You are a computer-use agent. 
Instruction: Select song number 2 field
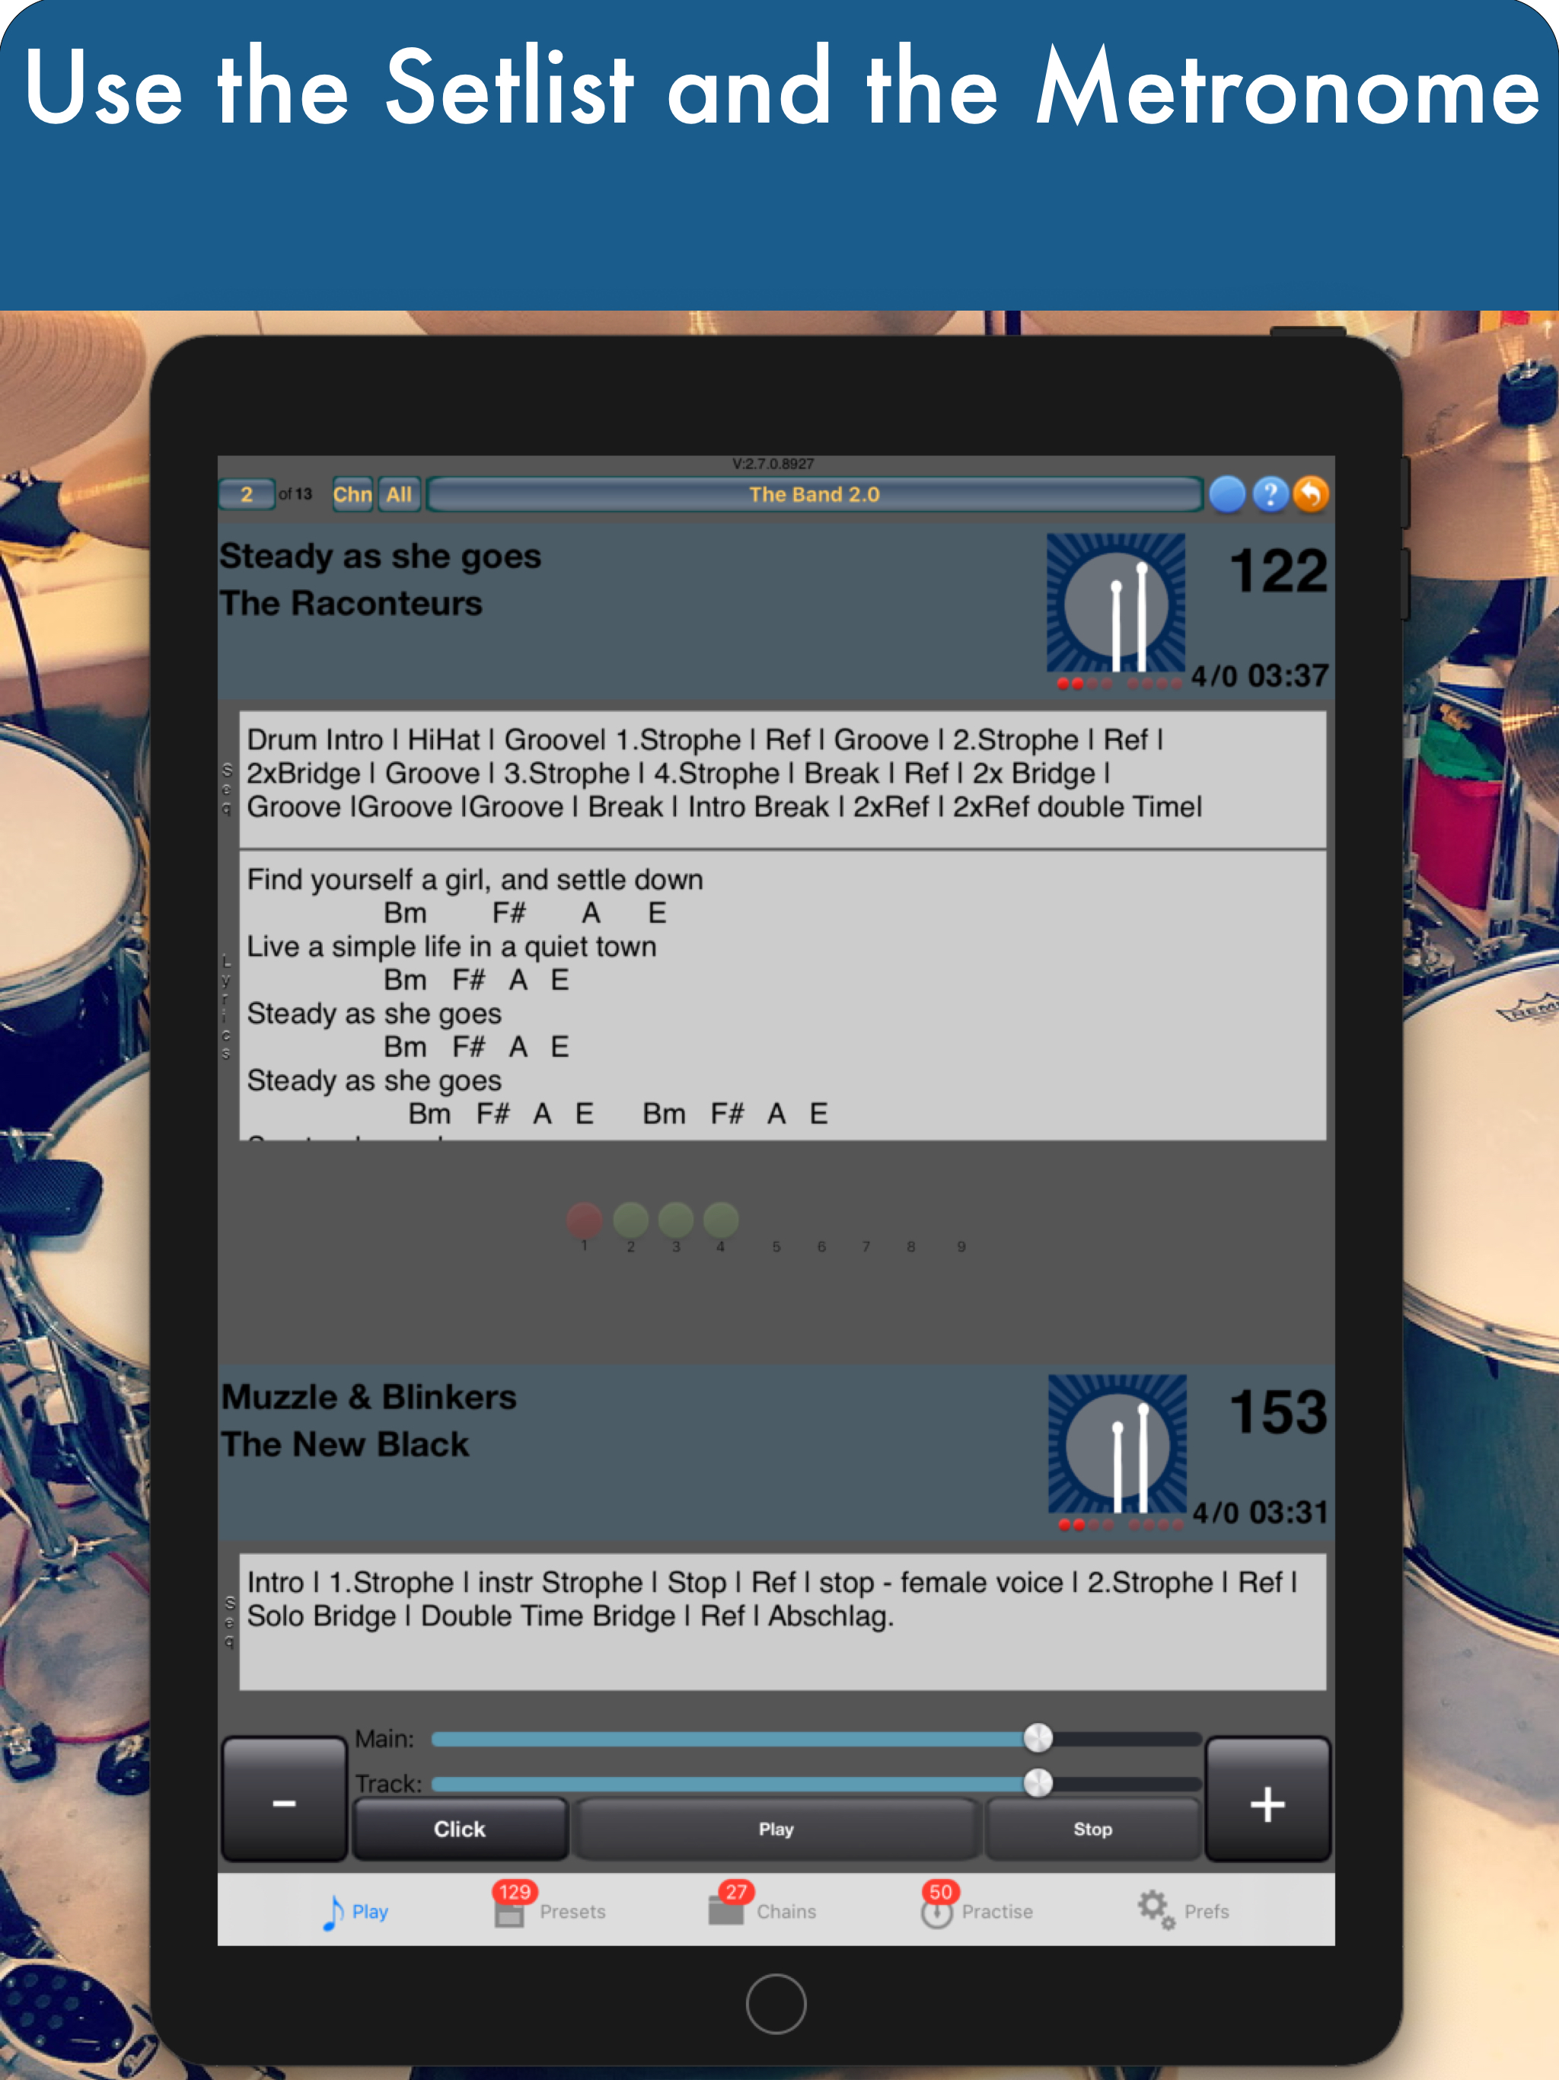click(x=247, y=493)
